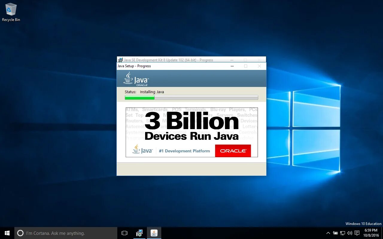Open the battery power status icon

(x=335, y=233)
